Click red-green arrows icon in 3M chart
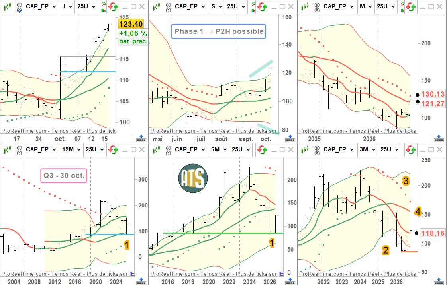This screenshot has height=285, width=447. click(411, 149)
